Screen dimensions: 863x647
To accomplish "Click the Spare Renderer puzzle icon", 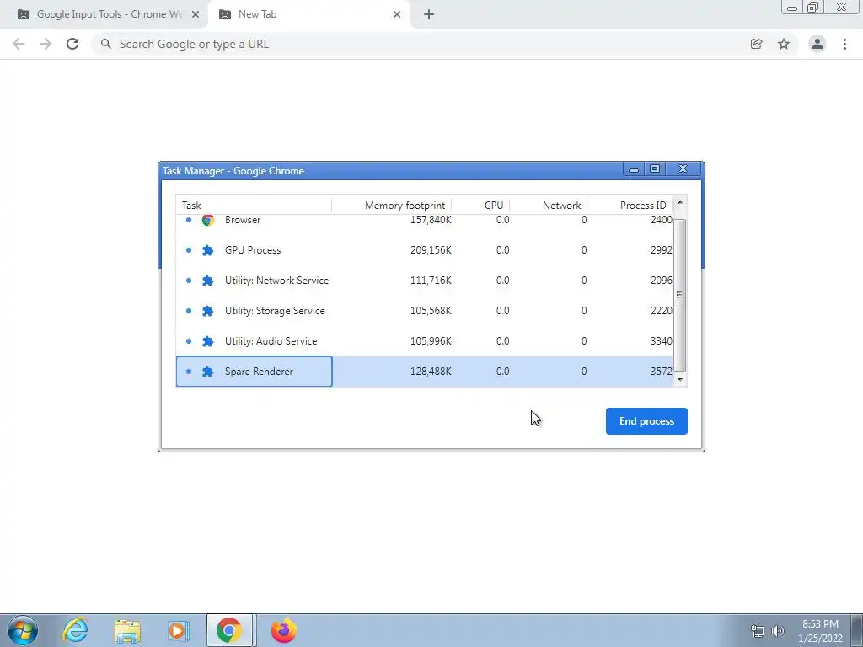I will coord(207,372).
